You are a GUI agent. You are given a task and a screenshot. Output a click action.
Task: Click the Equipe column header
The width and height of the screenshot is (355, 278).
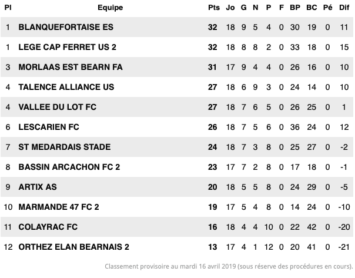coord(110,8)
